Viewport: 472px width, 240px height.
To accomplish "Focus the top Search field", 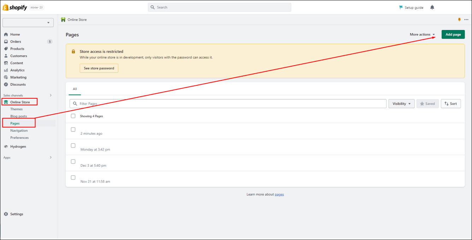I will point(219,7).
